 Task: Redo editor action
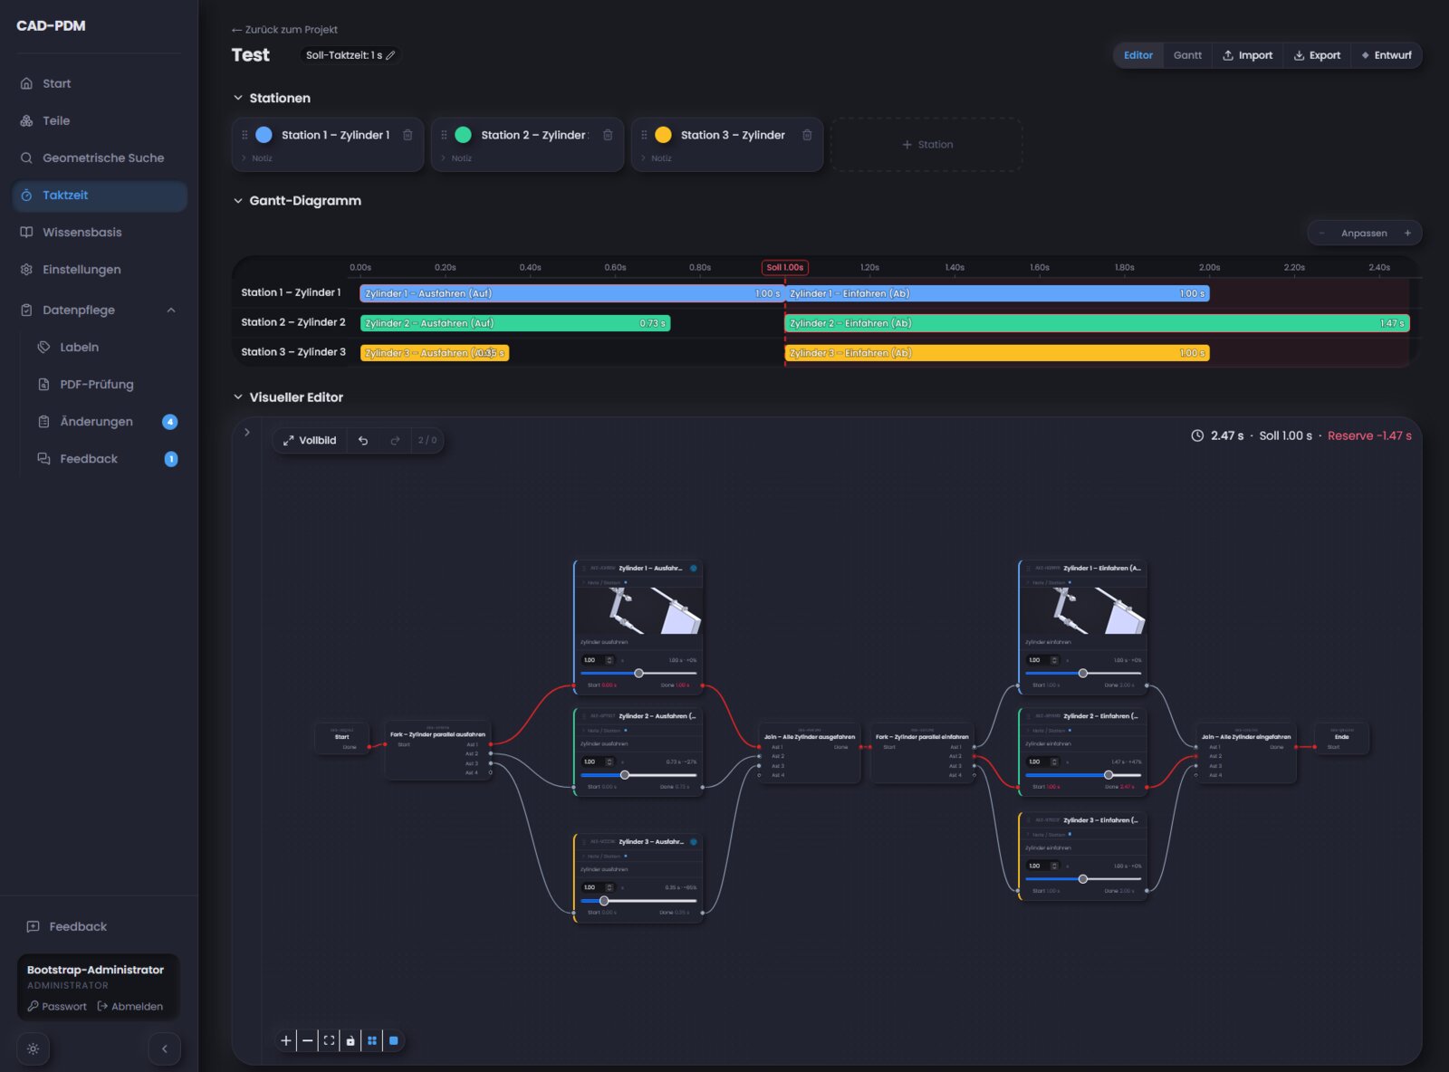click(395, 440)
